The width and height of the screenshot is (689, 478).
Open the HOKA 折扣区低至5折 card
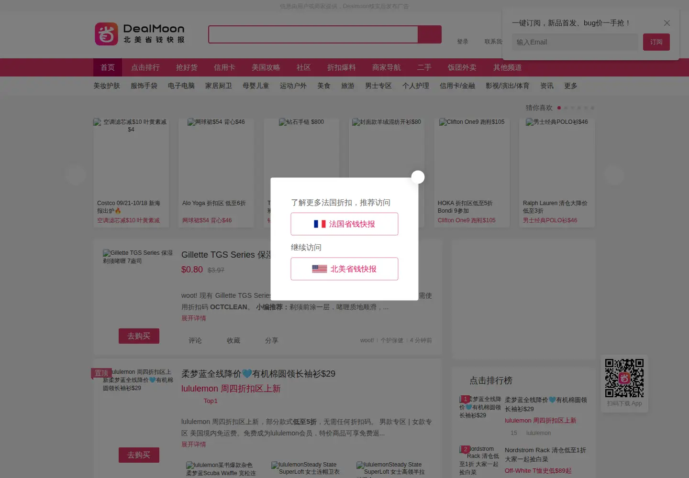pos(472,173)
